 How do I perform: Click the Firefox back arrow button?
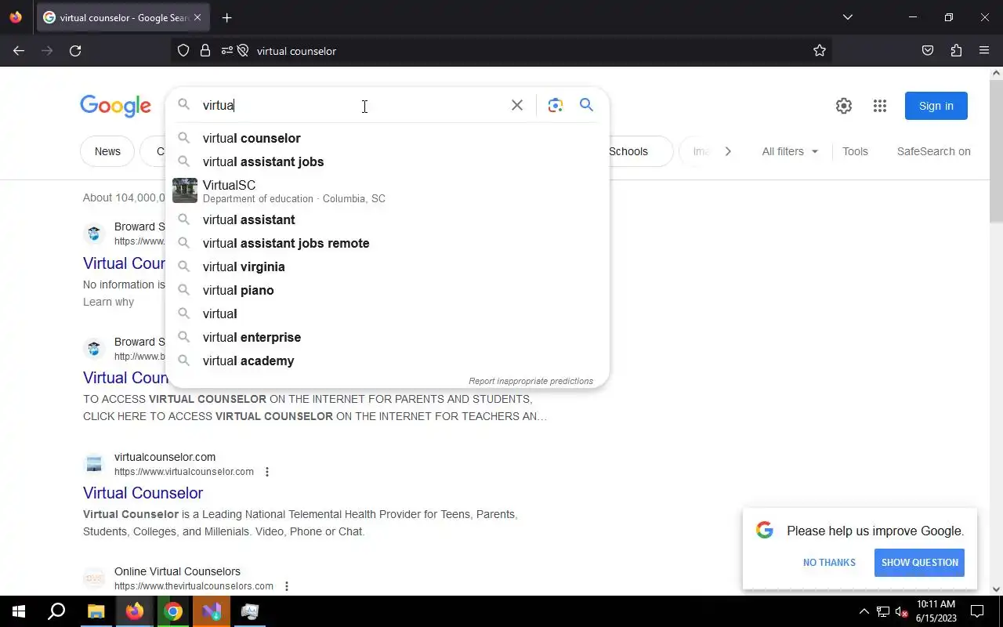[x=19, y=50]
